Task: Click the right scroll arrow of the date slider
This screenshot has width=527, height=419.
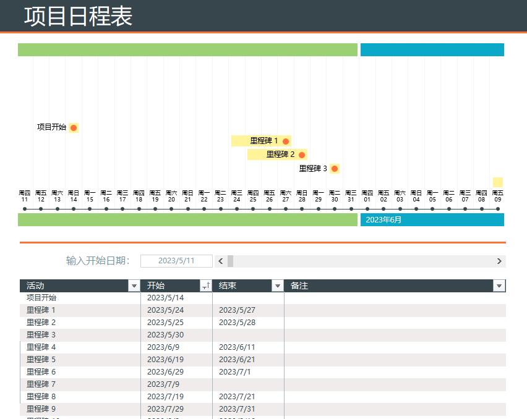Action: click(499, 261)
